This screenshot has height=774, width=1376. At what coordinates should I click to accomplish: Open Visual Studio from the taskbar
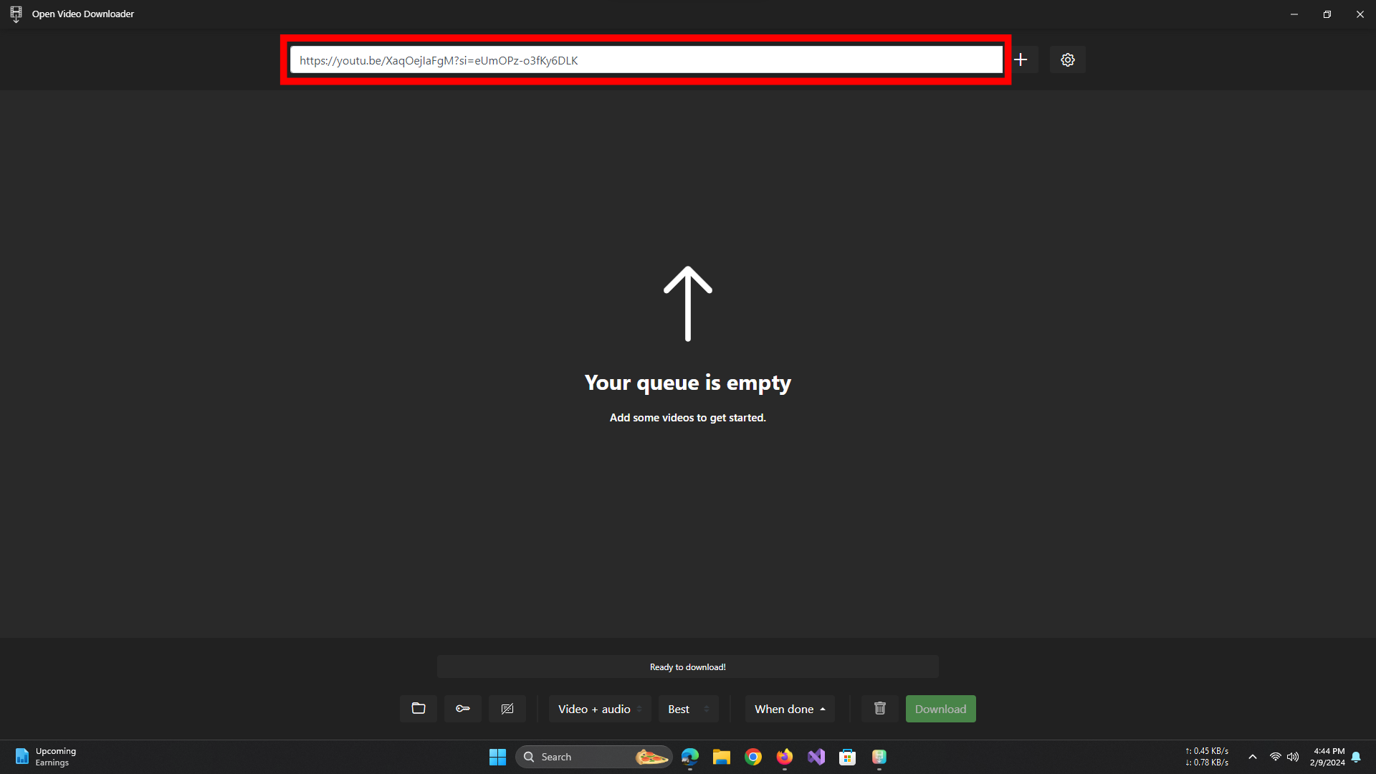pyautogui.click(x=816, y=757)
